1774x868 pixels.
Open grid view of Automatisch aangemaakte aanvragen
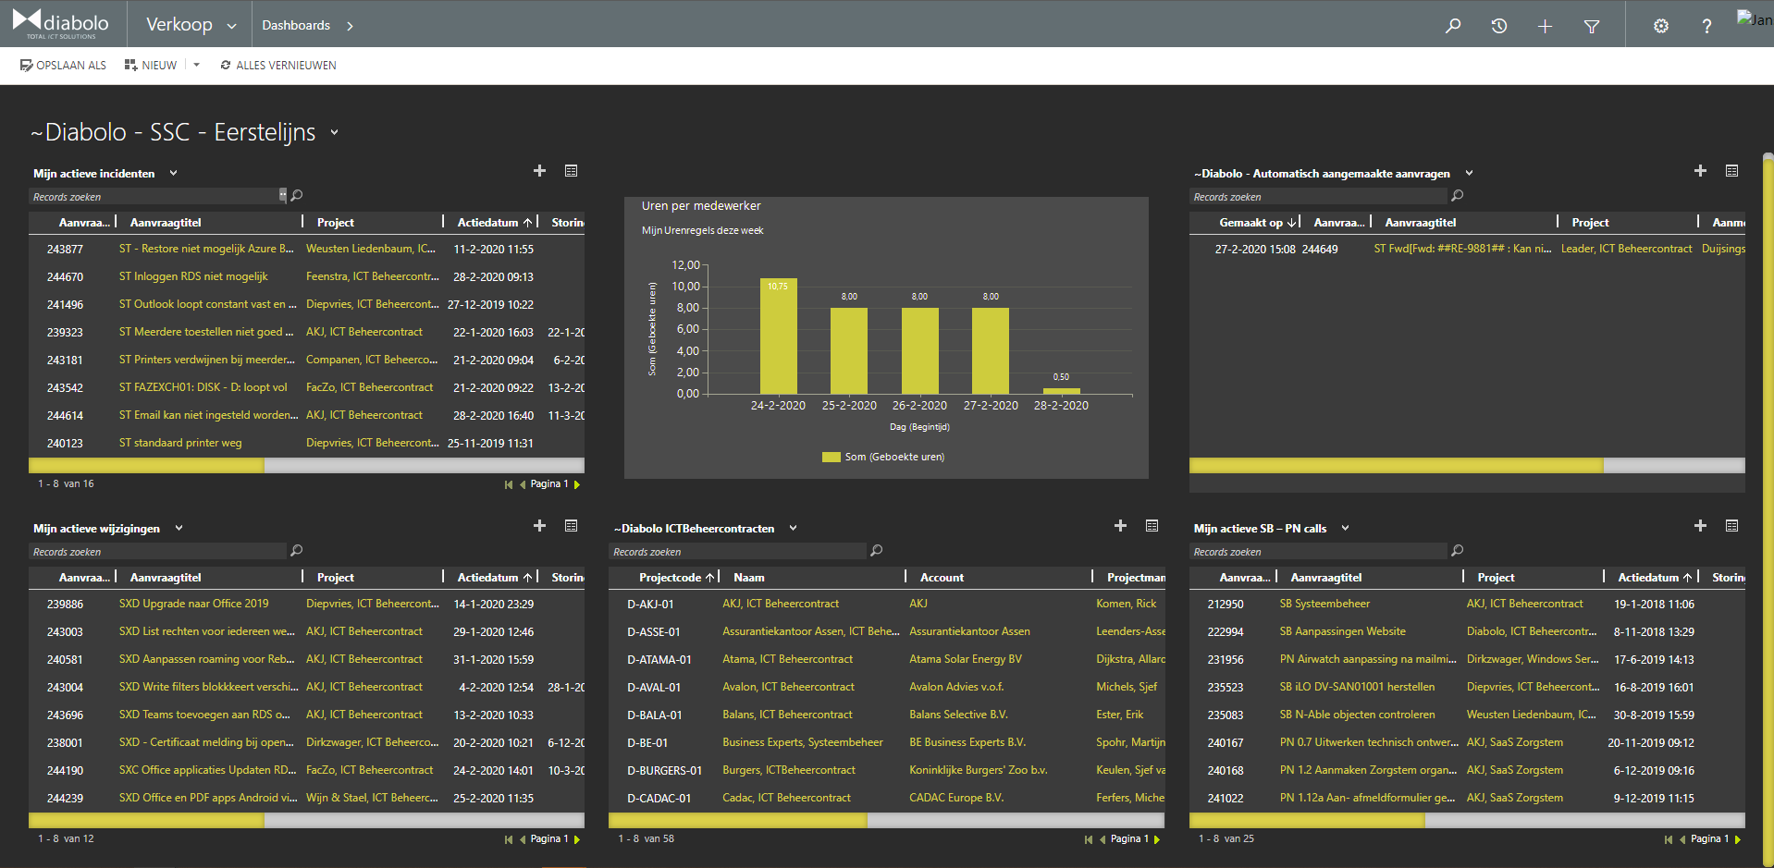[1732, 171]
